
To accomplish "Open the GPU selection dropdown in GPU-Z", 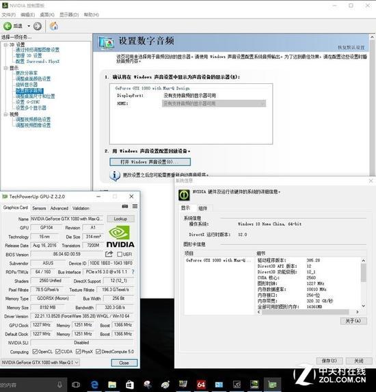I will pos(40,362).
